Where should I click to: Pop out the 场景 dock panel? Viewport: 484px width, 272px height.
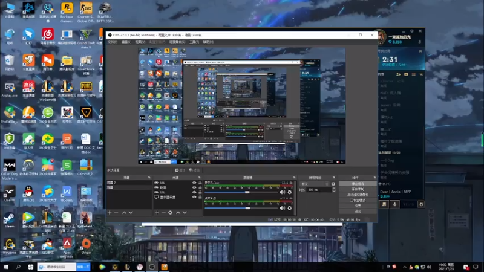[149, 178]
